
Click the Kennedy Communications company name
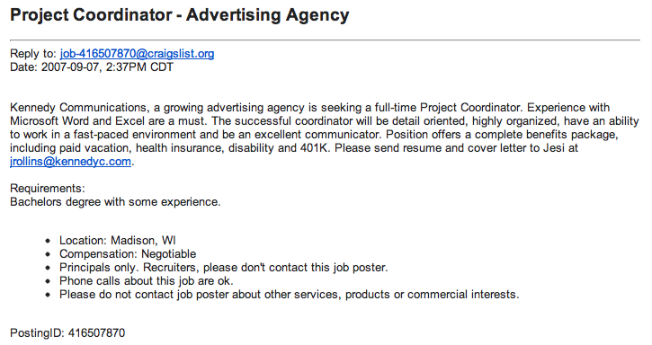tap(78, 108)
